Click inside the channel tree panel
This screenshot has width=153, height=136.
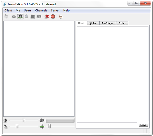39,69
